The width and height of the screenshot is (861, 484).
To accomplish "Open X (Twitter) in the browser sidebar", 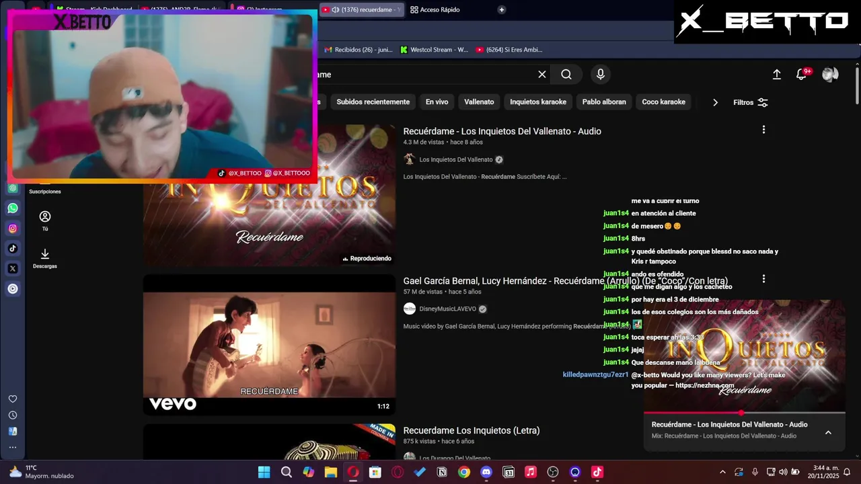I will pos(13,268).
